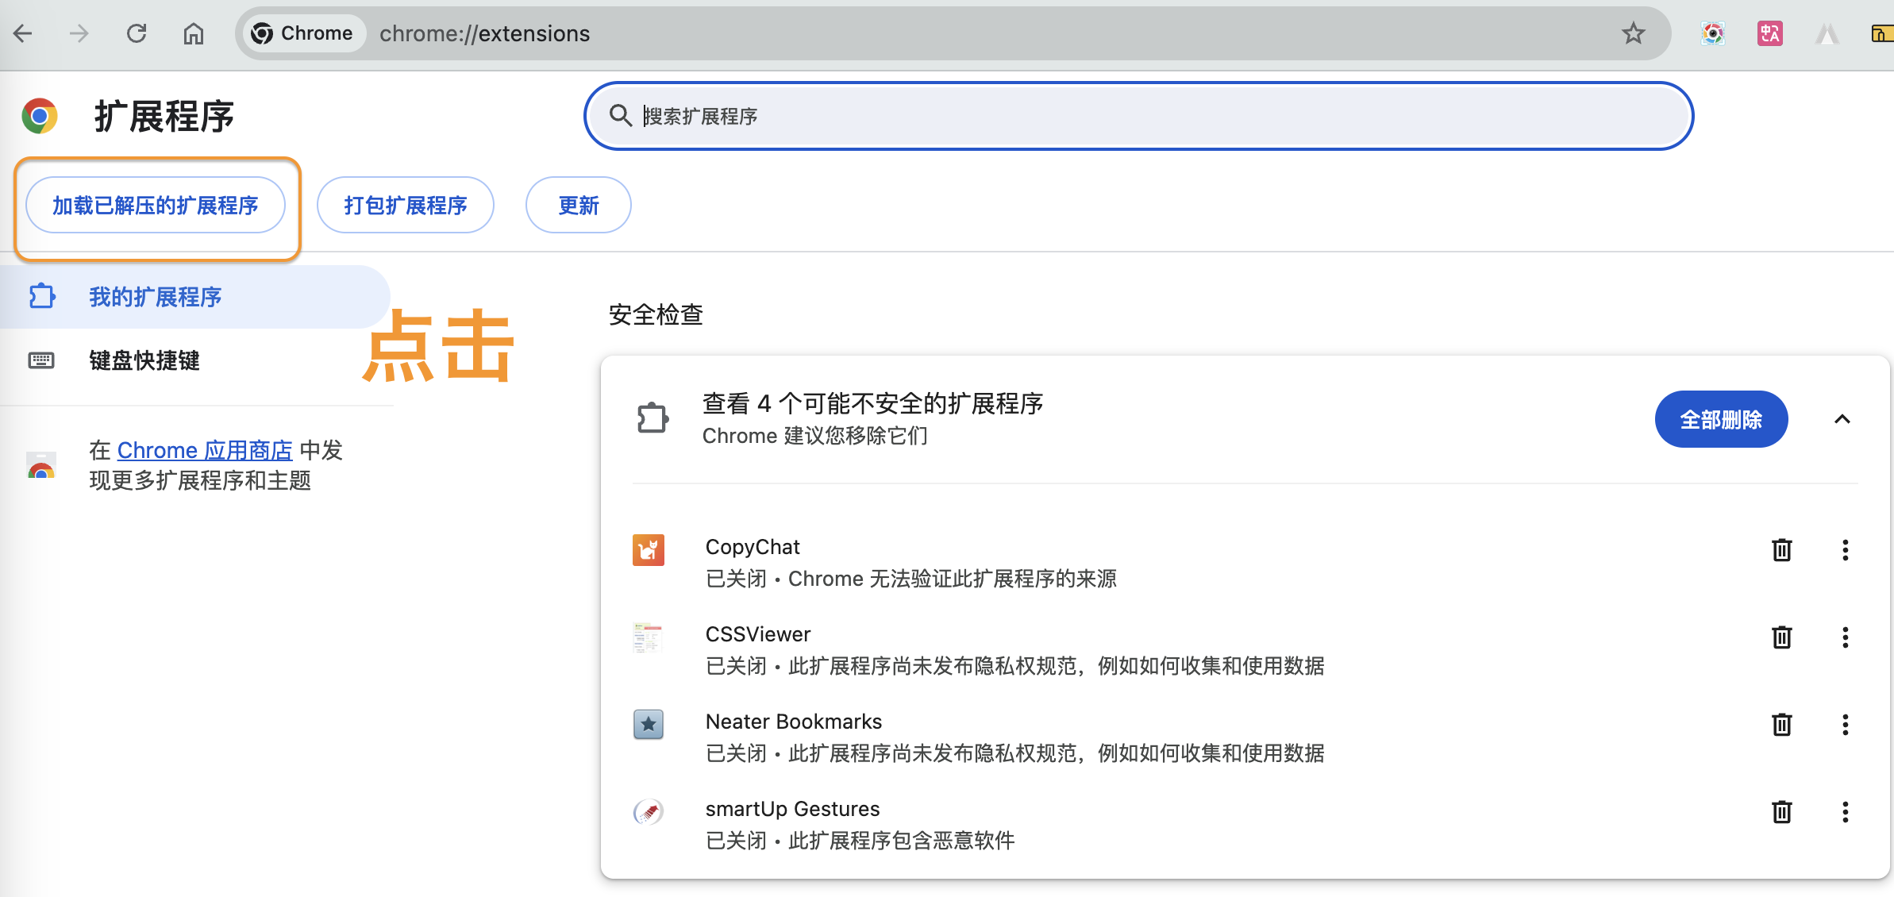
Task: Open the details menu for CSSViewer
Action: click(1845, 637)
